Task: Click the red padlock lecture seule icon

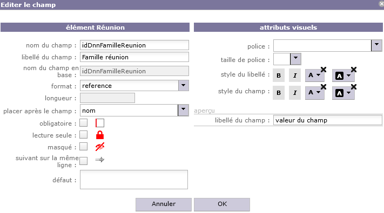Action: pos(100,135)
